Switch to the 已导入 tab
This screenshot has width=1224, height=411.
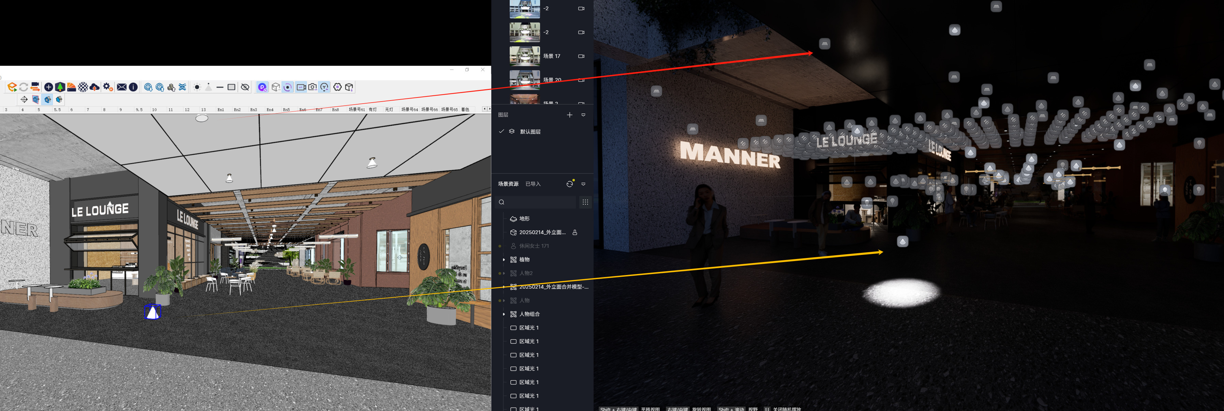pyautogui.click(x=533, y=184)
